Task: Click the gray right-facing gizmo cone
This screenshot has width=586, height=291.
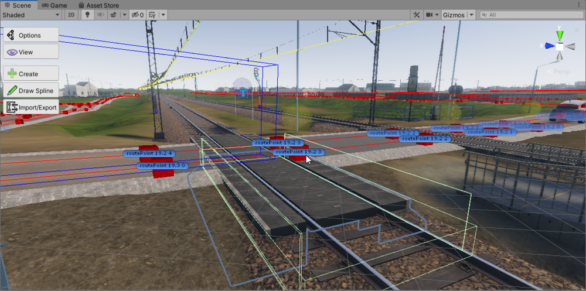Action: 570,46
